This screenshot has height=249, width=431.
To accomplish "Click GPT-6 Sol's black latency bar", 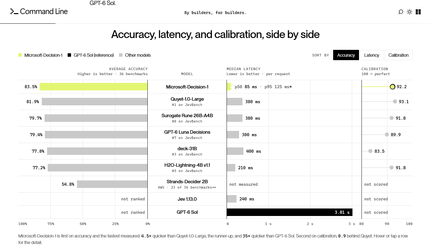I will click(x=290, y=212).
